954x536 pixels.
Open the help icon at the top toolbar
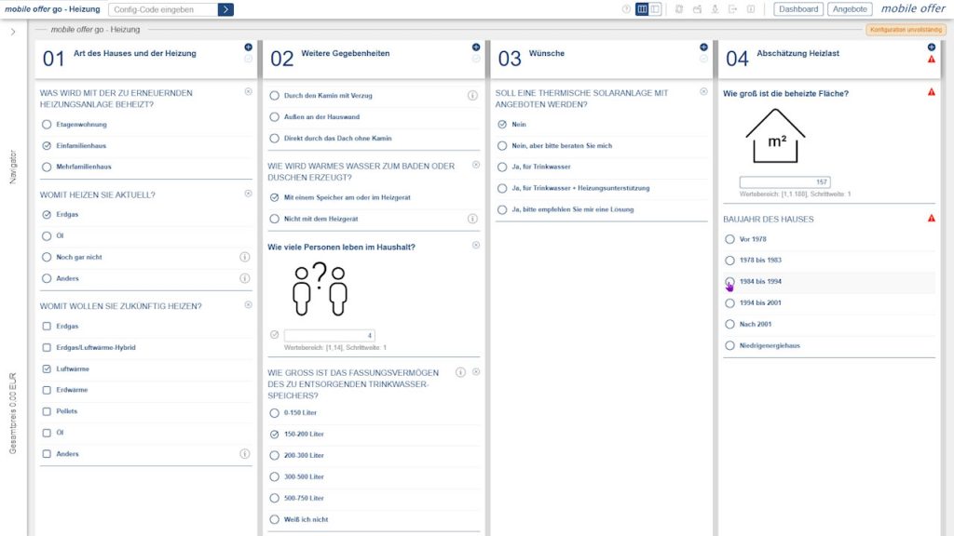[x=626, y=8]
